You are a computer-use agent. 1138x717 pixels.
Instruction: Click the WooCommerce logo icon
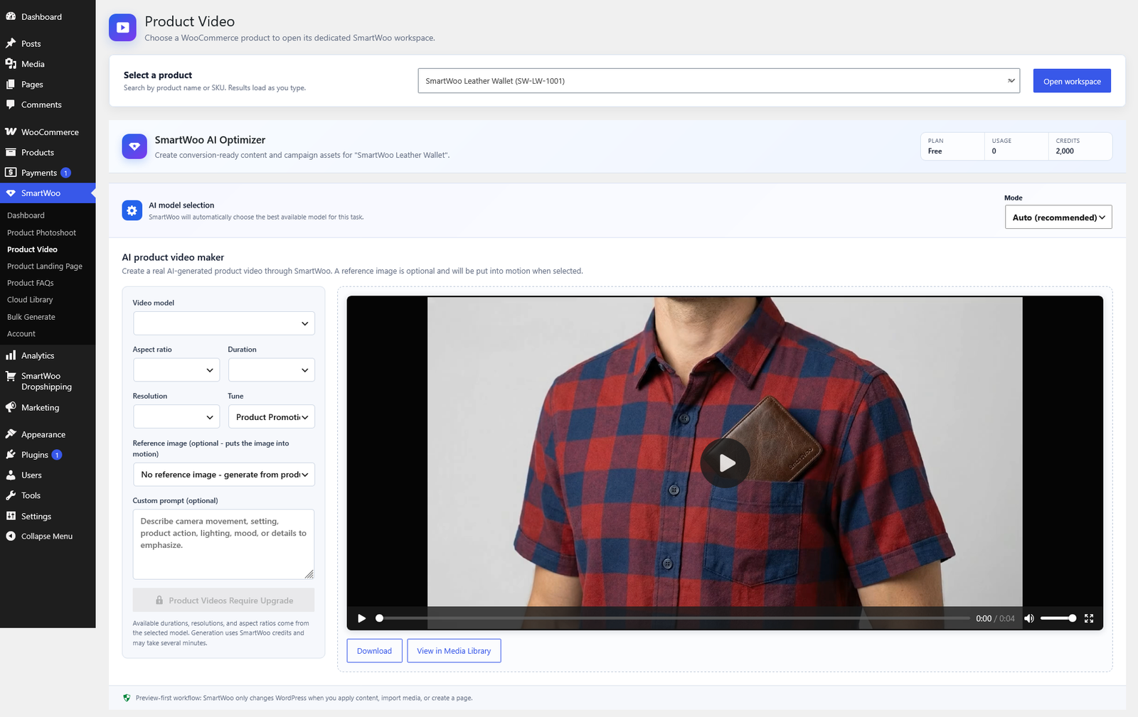pos(11,132)
